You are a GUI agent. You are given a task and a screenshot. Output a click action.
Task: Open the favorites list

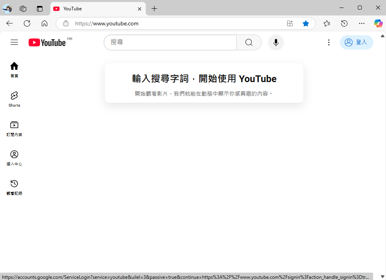pos(327,23)
